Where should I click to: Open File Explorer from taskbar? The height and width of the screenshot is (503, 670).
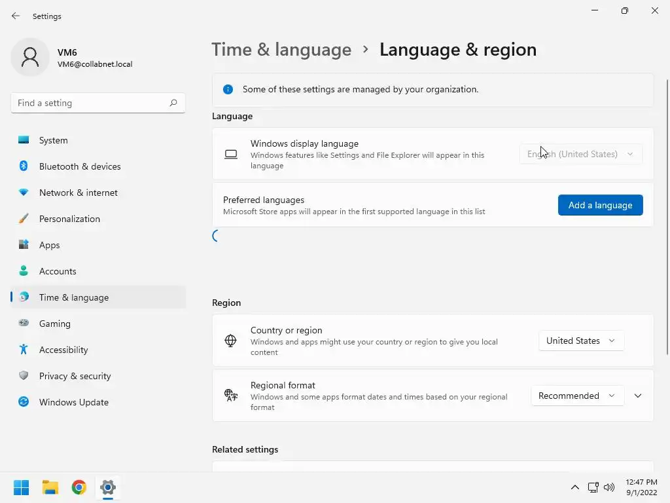50,487
